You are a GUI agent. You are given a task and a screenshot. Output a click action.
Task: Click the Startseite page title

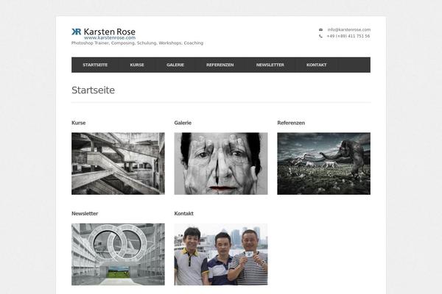94,90
